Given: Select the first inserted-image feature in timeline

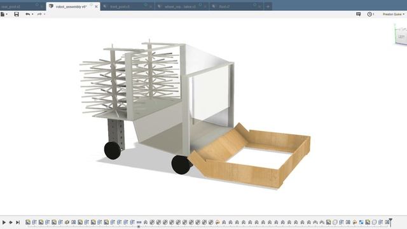Looking at the screenshot, I should pos(28,222).
